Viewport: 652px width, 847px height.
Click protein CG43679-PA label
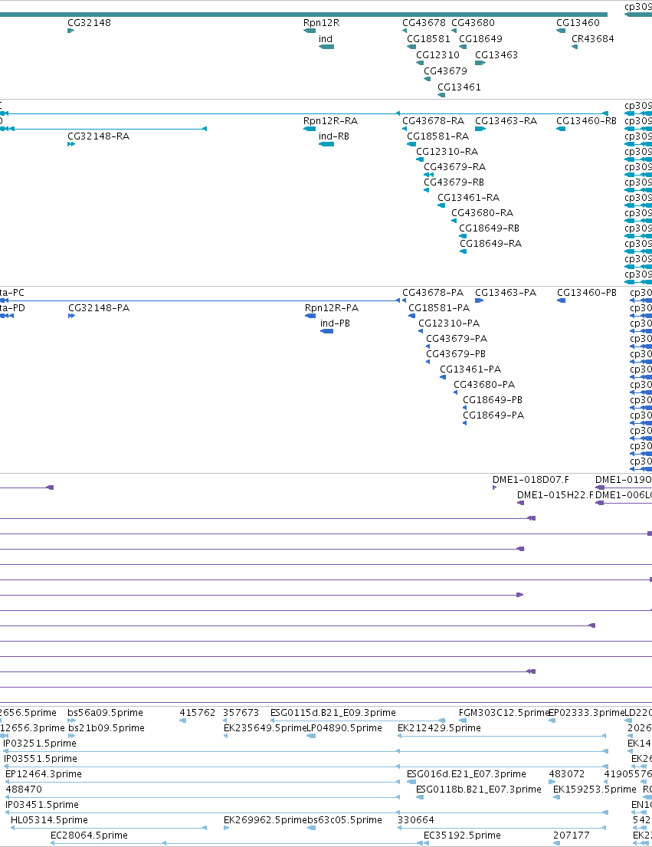coord(457,339)
